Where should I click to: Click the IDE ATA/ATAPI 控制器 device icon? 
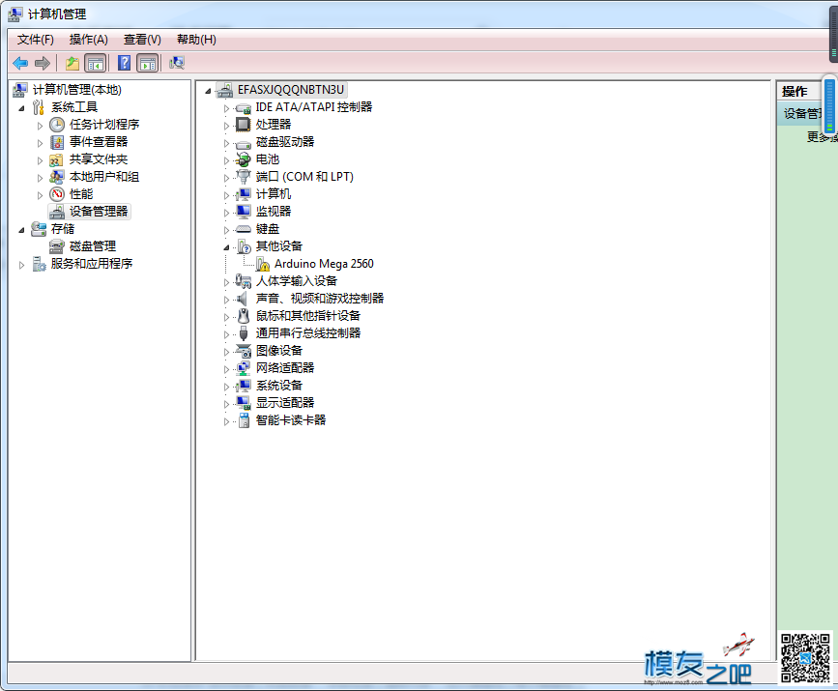pyautogui.click(x=244, y=108)
